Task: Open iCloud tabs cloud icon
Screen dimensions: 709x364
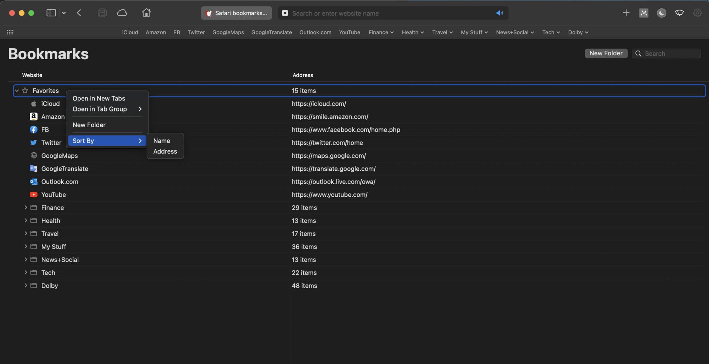Action: (x=122, y=13)
